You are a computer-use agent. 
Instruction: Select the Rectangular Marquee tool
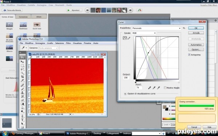(x=22, y=66)
